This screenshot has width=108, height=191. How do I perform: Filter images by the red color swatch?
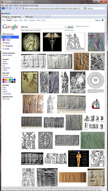coord(4,80)
